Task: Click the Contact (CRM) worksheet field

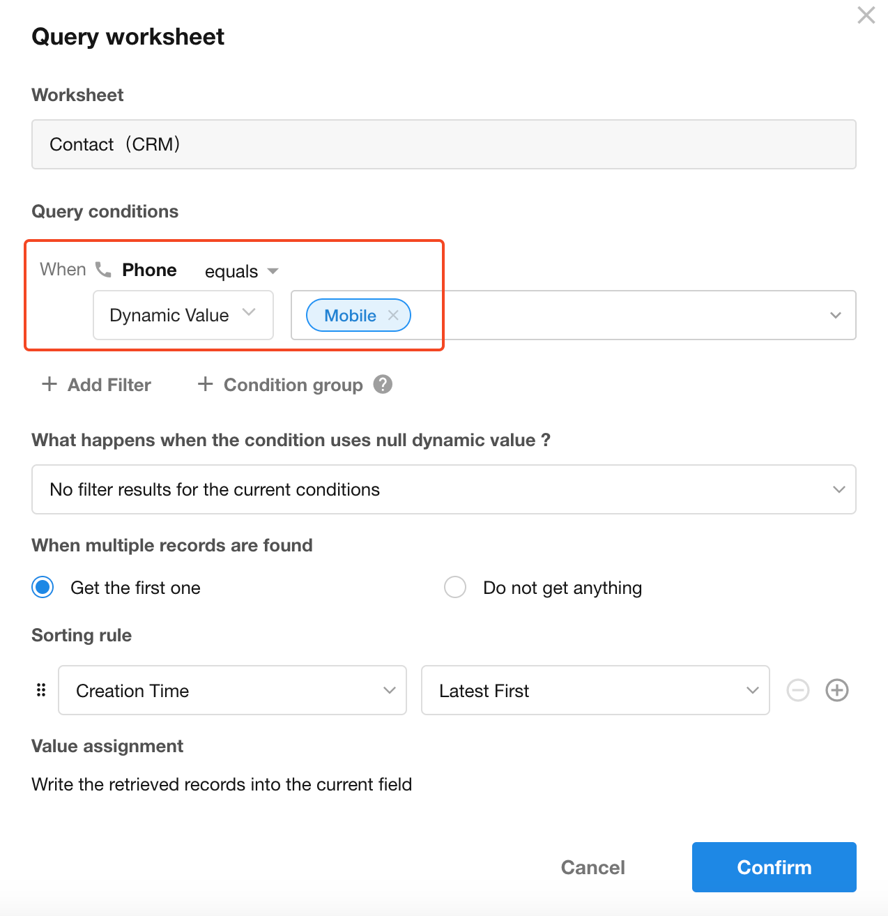Action: (443, 144)
